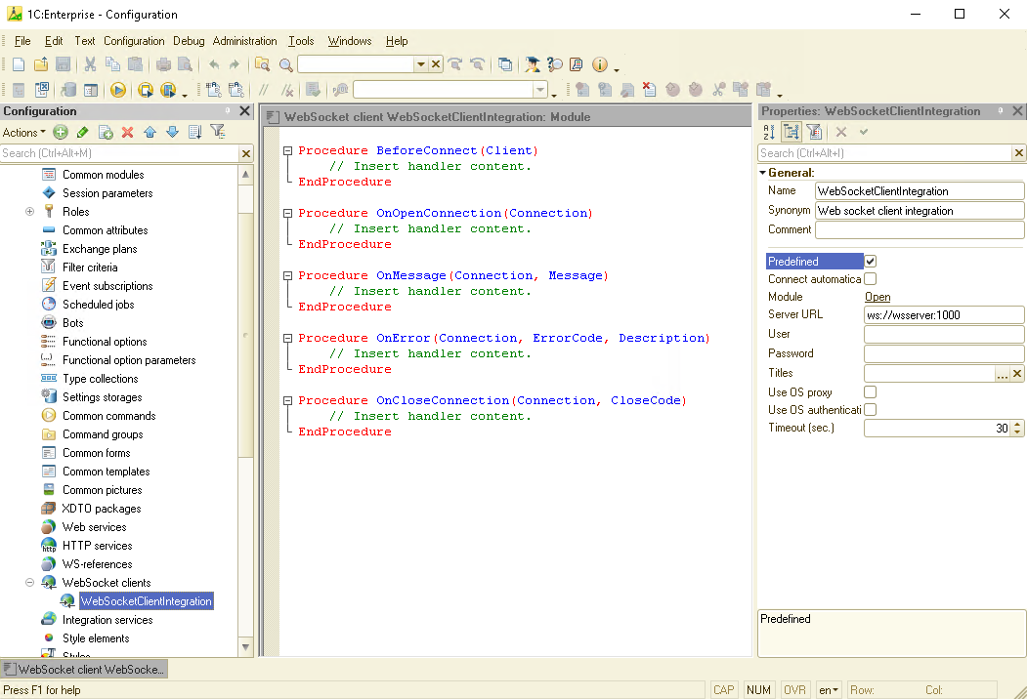This screenshot has height=699, width=1027.
Task: Open the en keyboard language dropdown
Action: tap(829, 690)
